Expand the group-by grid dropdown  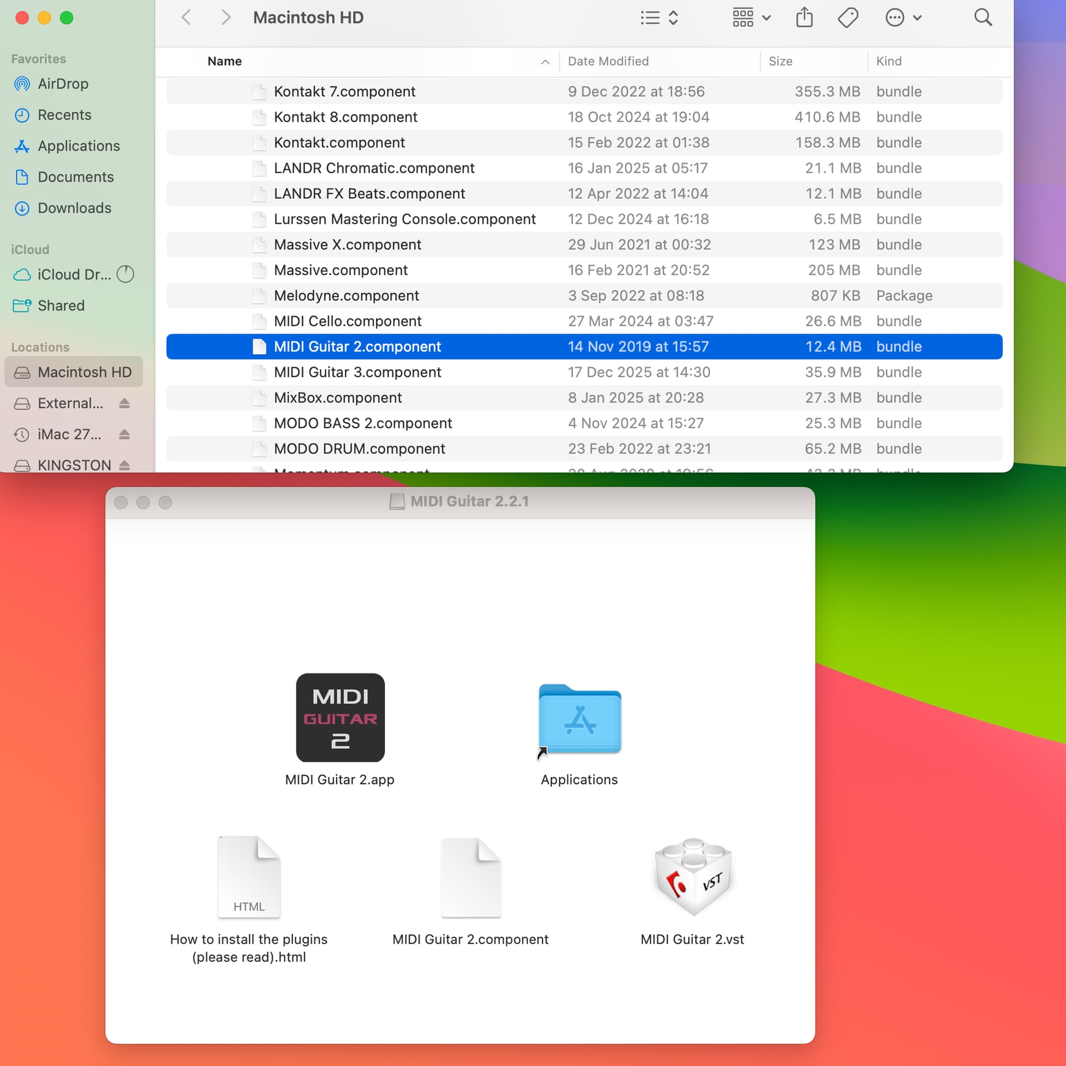pyautogui.click(x=751, y=18)
